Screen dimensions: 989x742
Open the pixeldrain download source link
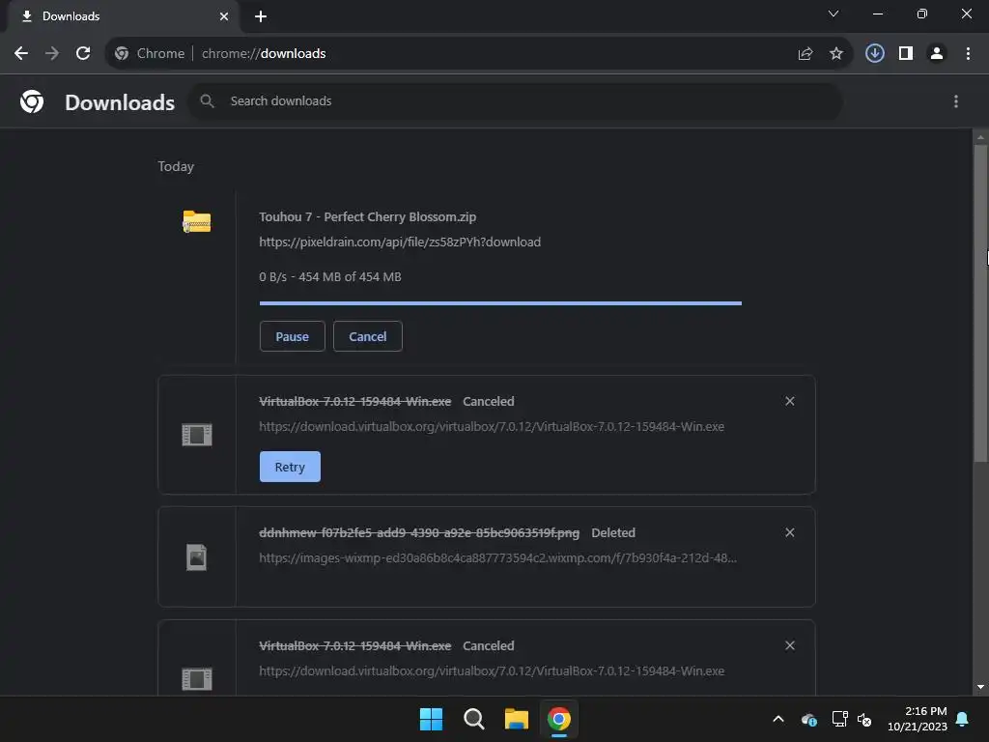400,243
